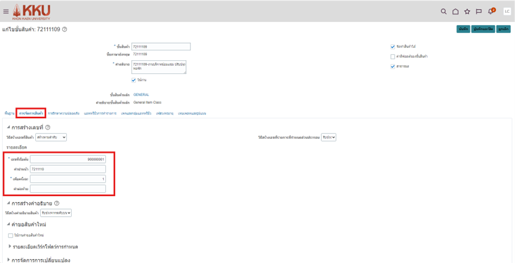Open the Watchlist flag icon
Screen dimensions: 515x263
tap(479, 11)
